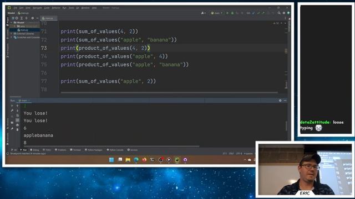Expand External Libraries in project tree
Viewport: 355px width, 199px height.
[x=12, y=34]
